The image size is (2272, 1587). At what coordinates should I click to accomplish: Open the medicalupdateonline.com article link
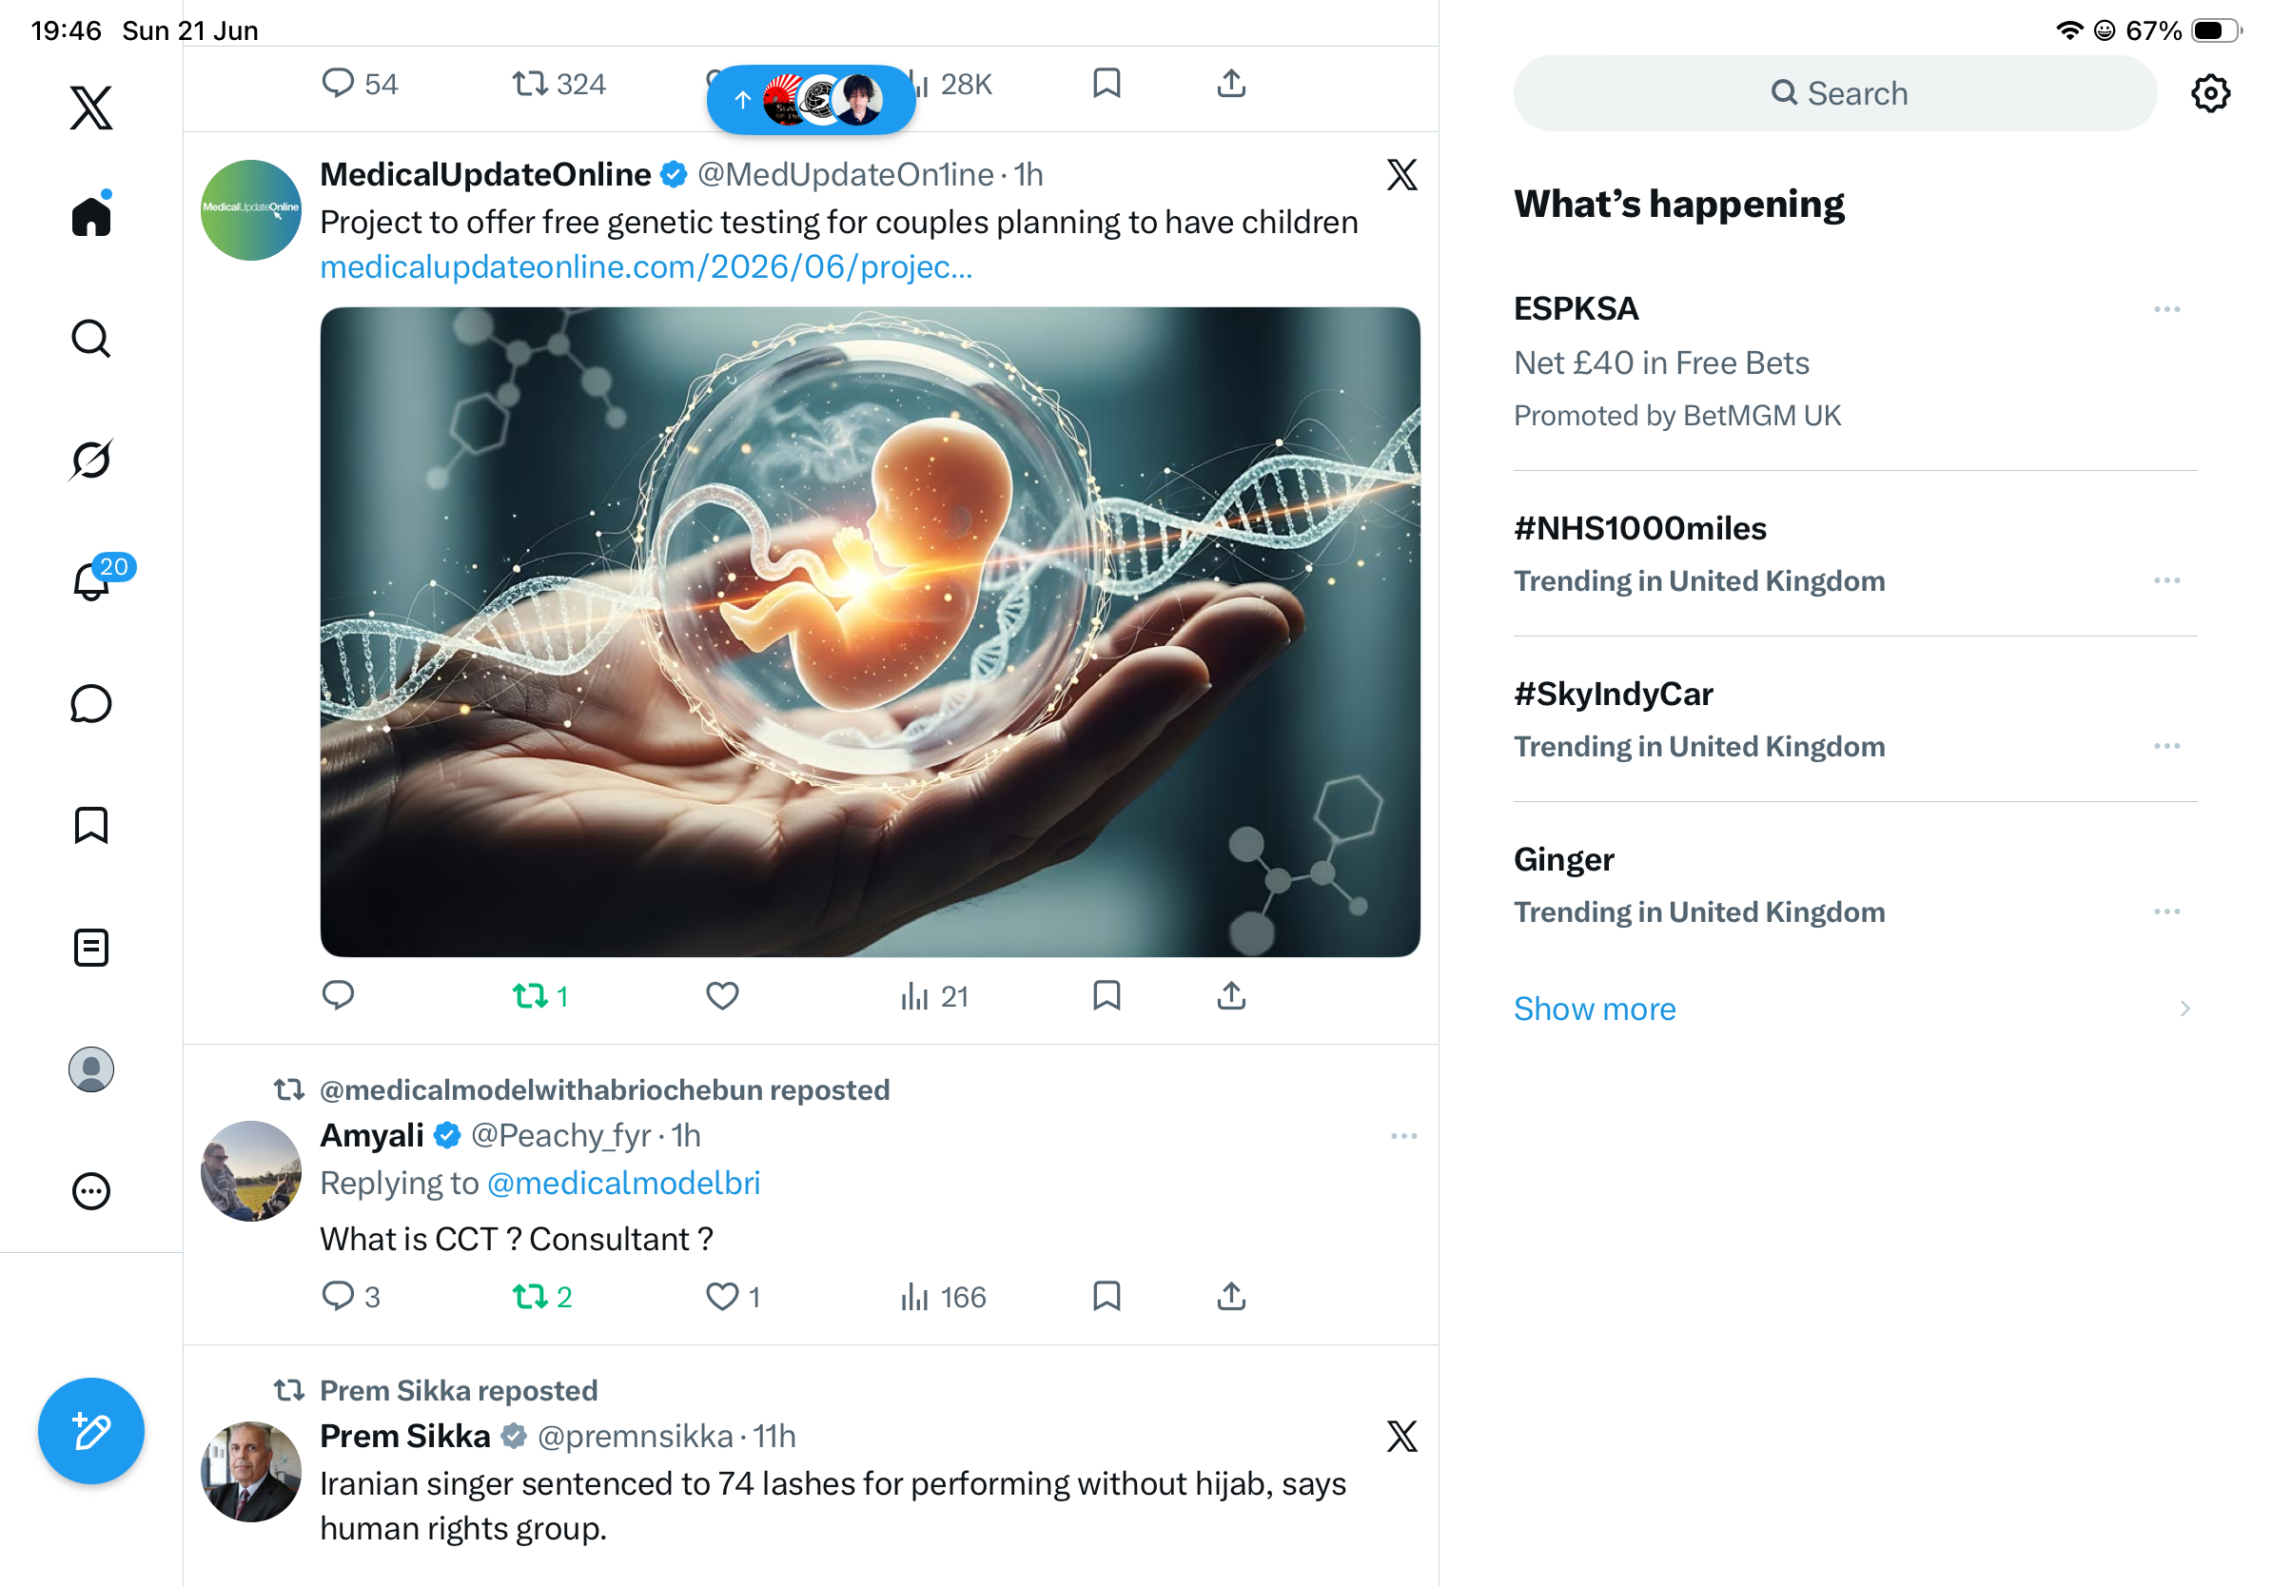pyautogui.click(x=646, y=267)
